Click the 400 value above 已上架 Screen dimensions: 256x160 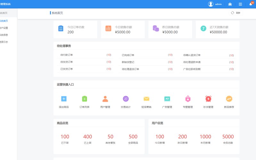(88, 137)
